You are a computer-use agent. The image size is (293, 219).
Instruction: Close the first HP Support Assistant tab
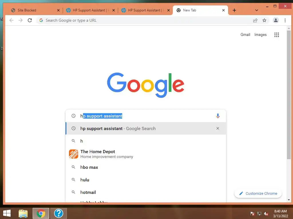point(113,10)
